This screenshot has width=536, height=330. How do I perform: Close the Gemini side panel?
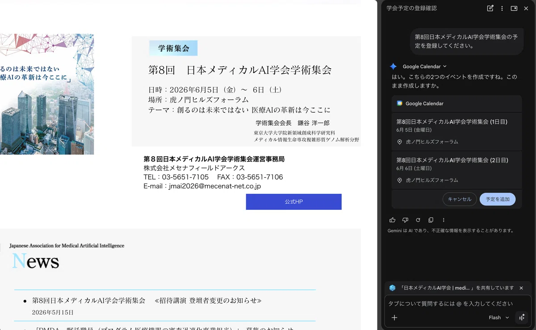tap(526, 8)
